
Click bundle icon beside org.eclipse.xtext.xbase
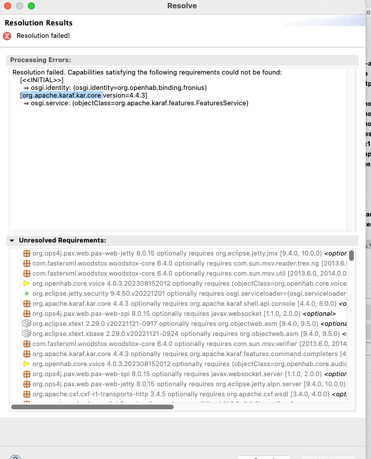click(x=27, y=334)
